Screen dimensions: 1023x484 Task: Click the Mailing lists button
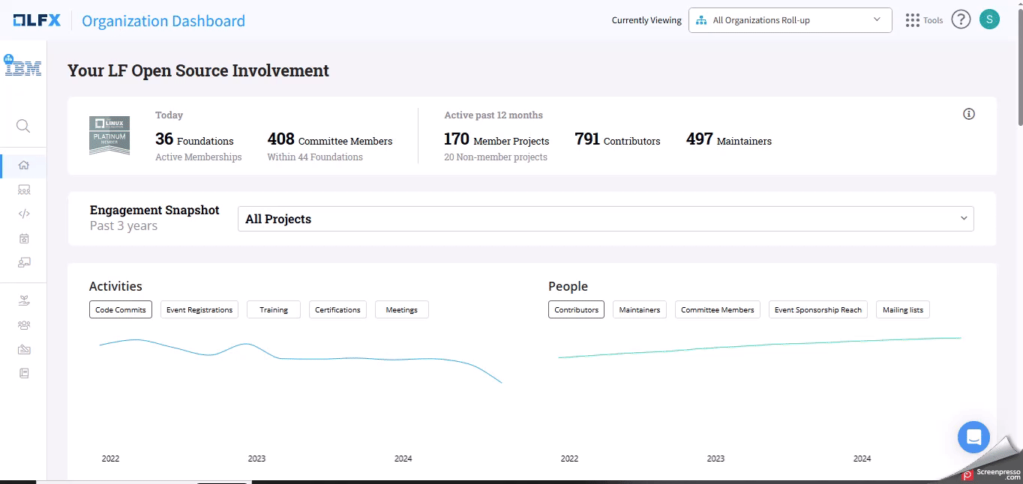[x=902, y=309]
